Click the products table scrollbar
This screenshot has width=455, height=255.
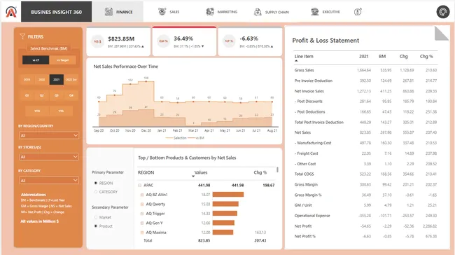(277, 170)
